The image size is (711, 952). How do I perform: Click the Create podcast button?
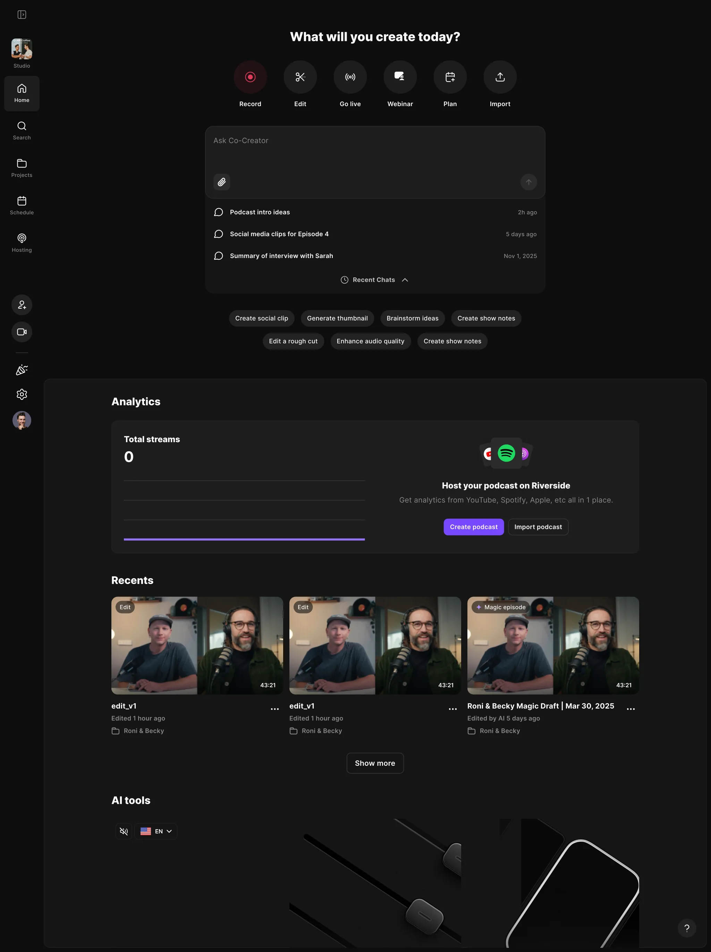(473, 527)
